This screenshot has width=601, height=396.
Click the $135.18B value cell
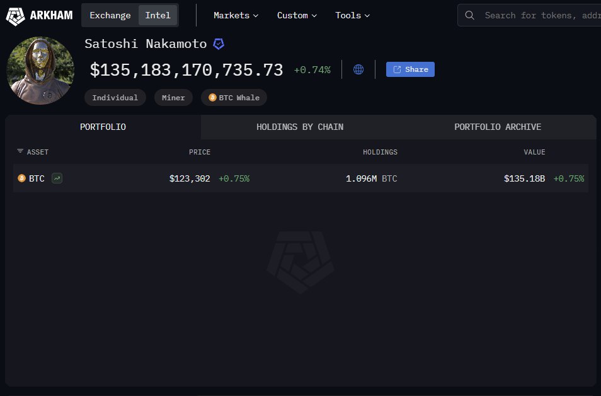(524, 178)
